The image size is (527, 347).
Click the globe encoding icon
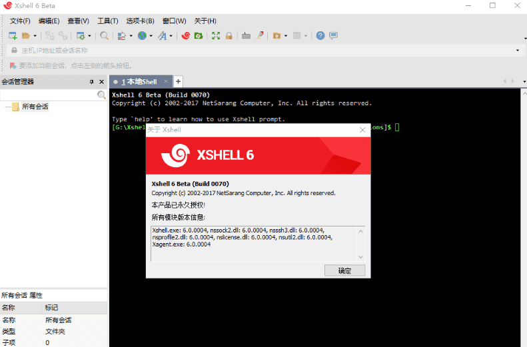(x=142, y=35)
